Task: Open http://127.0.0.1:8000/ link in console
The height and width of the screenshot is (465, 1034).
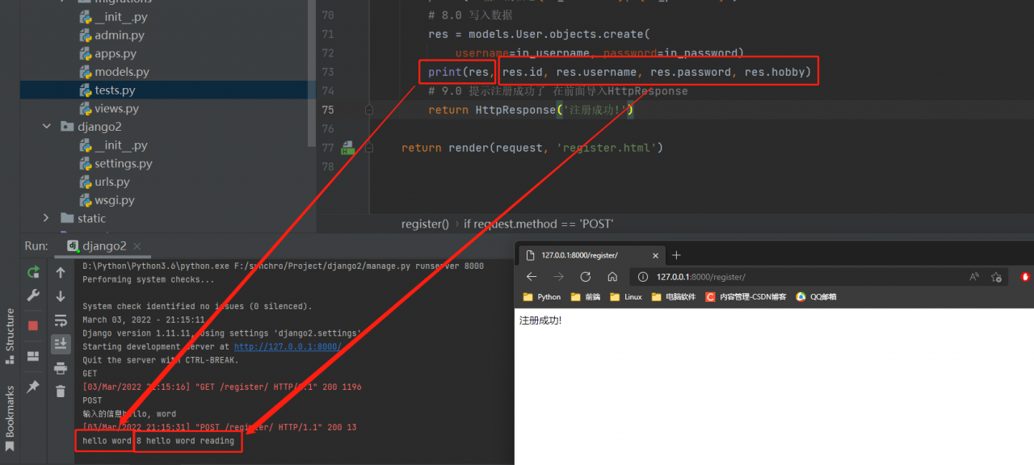Action: tap(288, 346)
